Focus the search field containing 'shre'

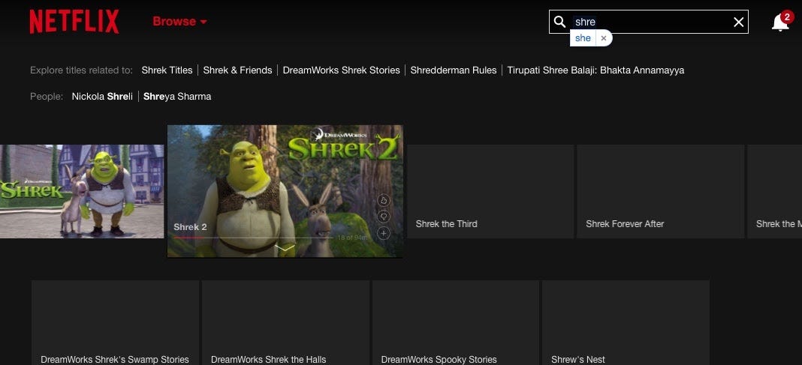[649, 22]
